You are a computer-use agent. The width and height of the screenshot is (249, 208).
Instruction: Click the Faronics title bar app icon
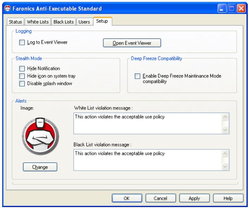pyautogui.click(x=7, y=8)
